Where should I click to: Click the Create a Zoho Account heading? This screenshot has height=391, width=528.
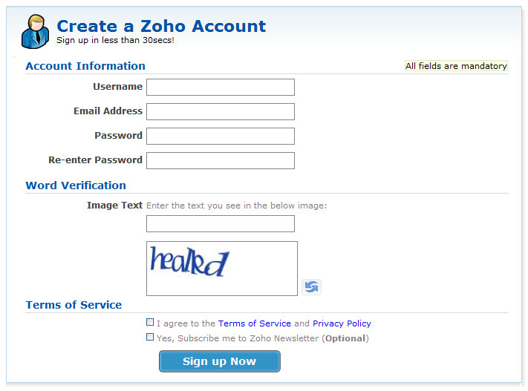click(161, 26)
